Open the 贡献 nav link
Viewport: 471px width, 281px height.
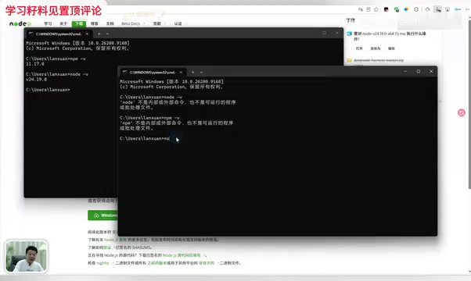(x=158, y=23)
